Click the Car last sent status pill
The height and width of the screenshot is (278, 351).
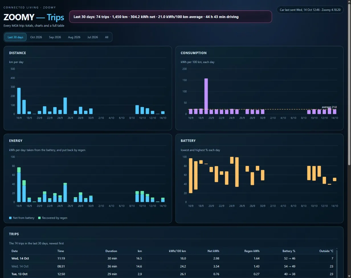point(310,10)
